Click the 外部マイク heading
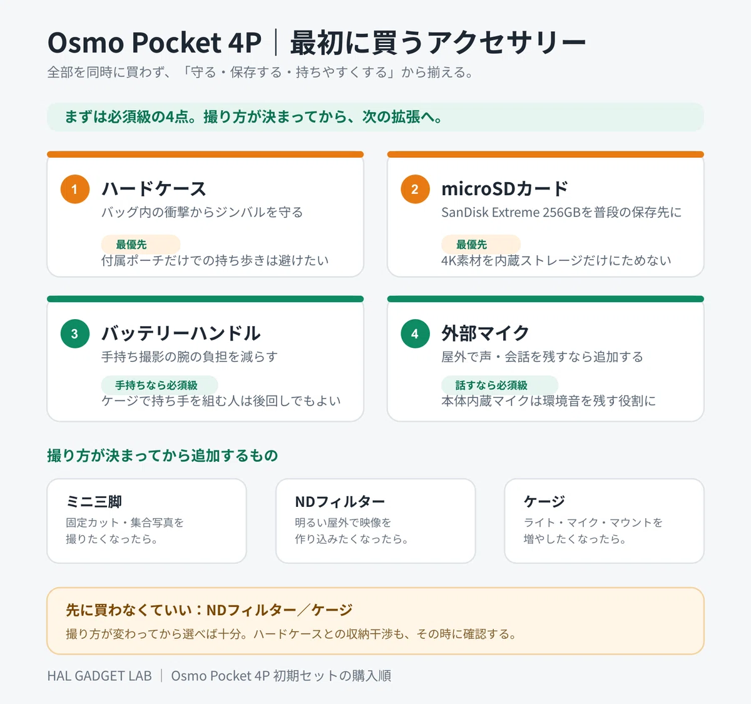751x704 pixels. (x=485, y=333)
